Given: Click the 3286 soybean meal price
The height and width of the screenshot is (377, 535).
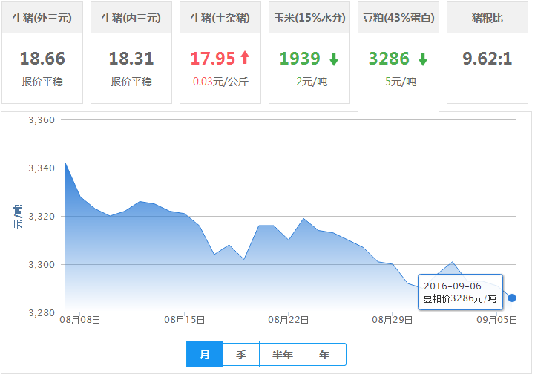Looking at the screenshot, I should [x=389, y=59].
